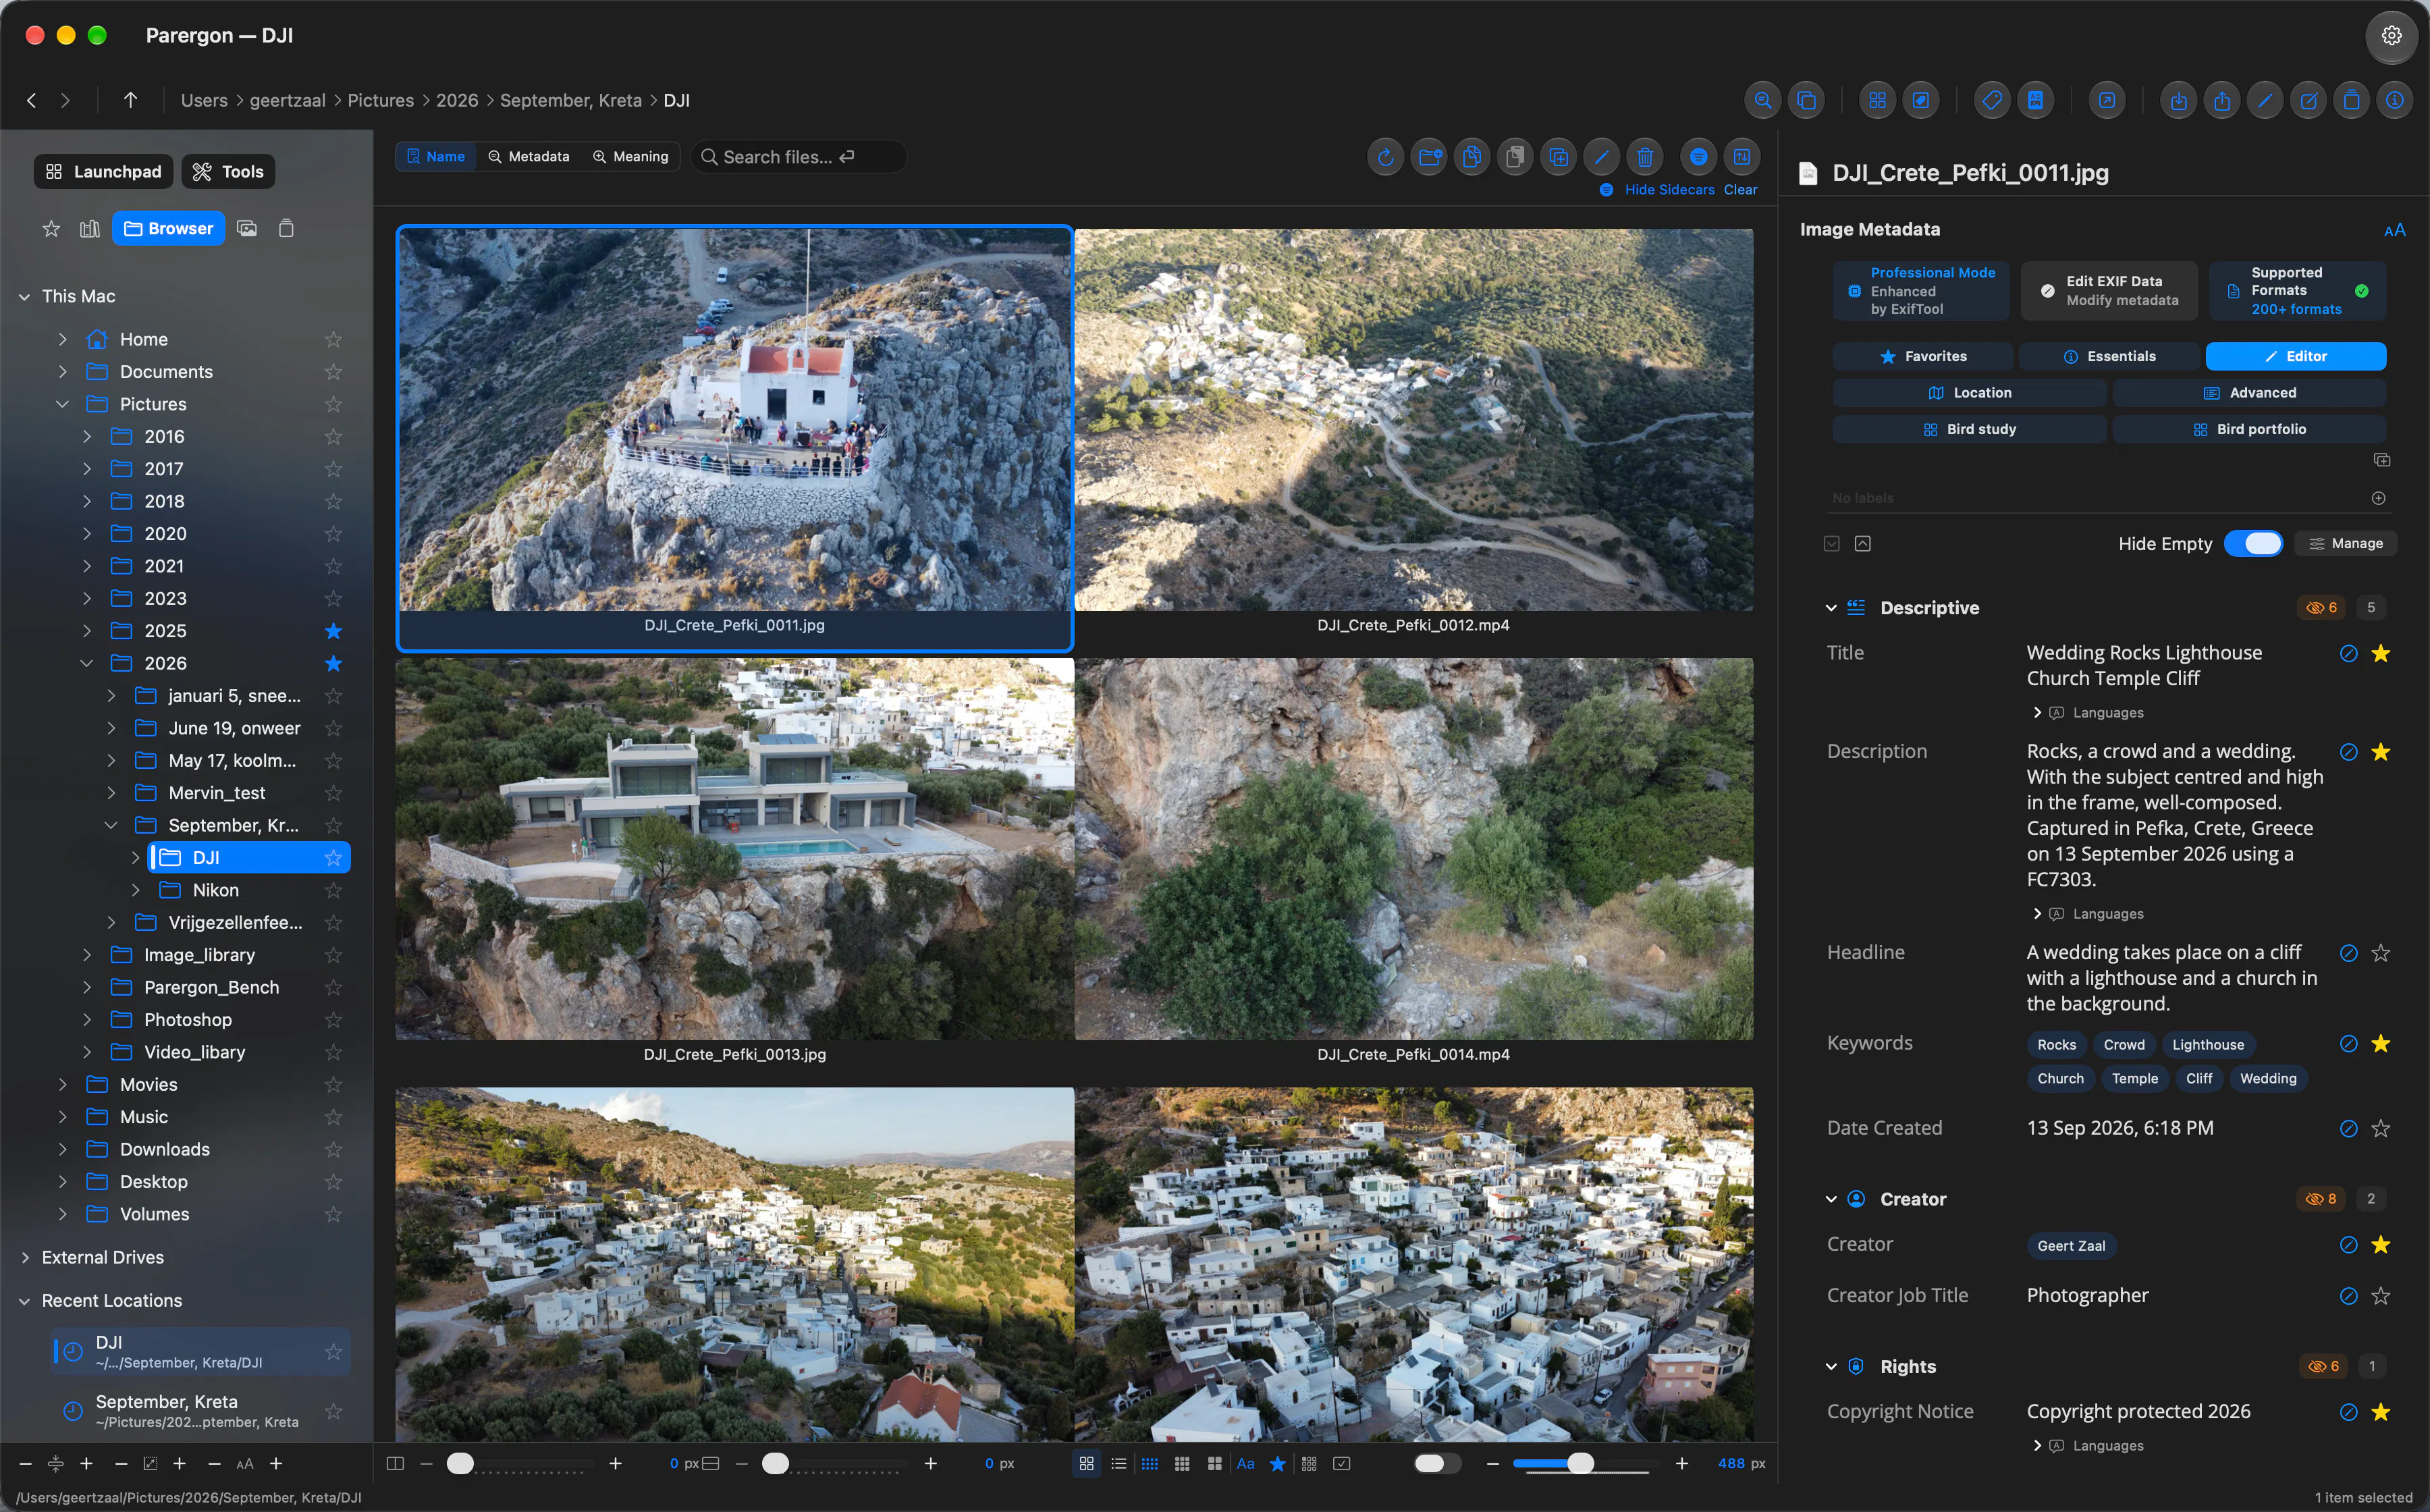The width and height of the screenshot is (2430, 1512).
Task: Collapse the Descriptive section chevron
Action: pyautogui.click(x=1831, y=608)
